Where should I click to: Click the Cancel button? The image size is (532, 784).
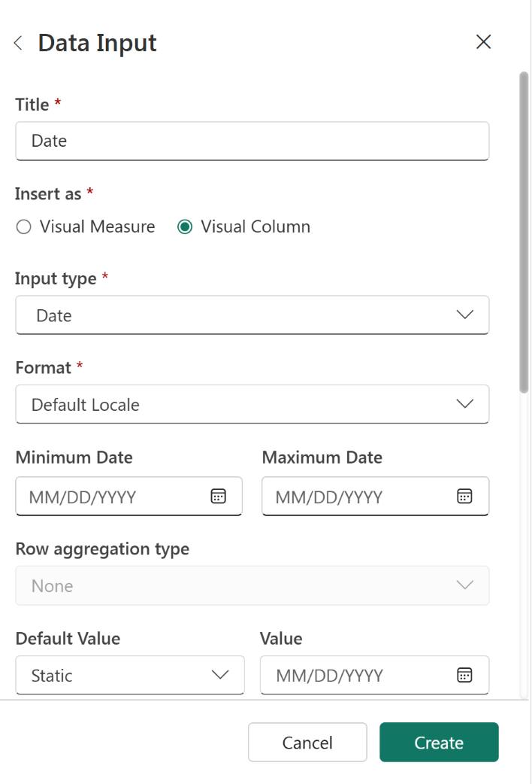pyautogui.click(x=307, y=743)
